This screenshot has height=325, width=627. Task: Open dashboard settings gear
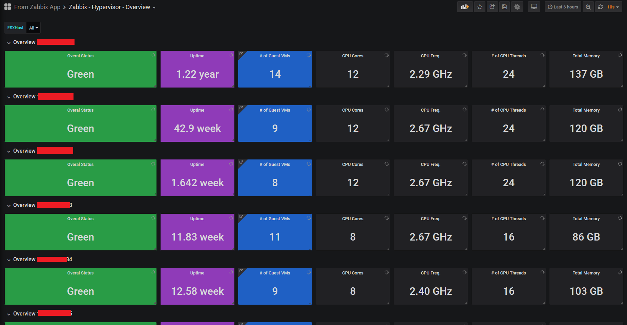click(517, 7)
